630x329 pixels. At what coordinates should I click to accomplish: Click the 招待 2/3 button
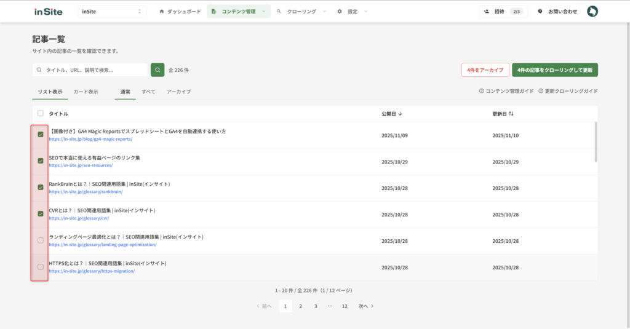503,12
